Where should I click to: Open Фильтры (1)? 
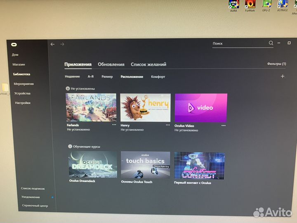pyautogui.click(x=276, y=64)
